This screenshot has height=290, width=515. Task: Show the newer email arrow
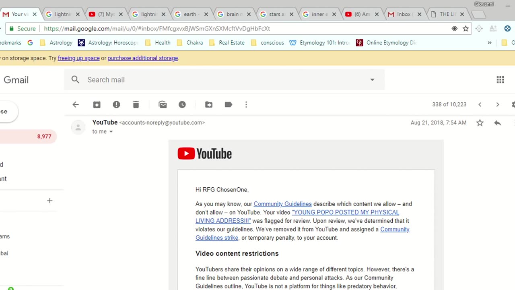click(x=480, y=105)
